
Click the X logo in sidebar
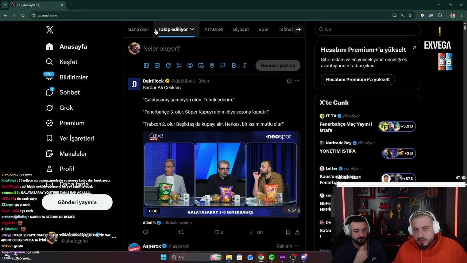pos(50,30)
